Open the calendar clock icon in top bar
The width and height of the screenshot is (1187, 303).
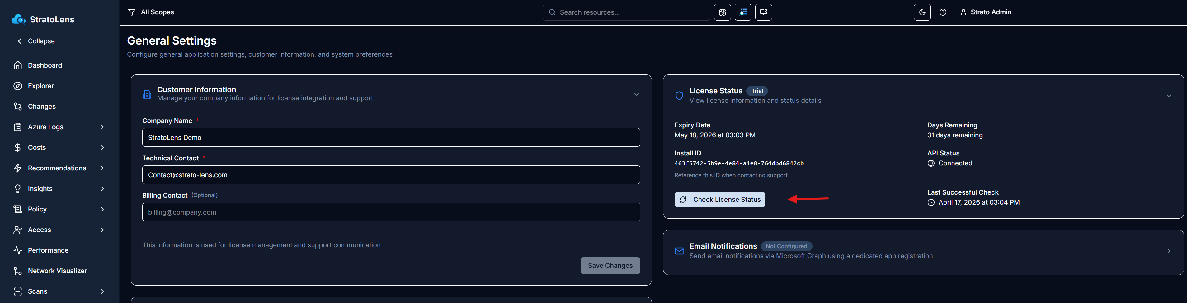point(722,12)
